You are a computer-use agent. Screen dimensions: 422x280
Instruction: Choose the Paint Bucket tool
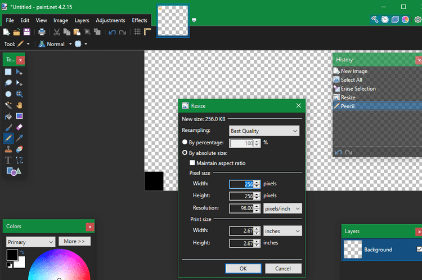point(8,116)
